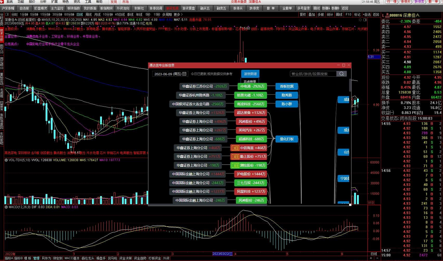
Task: Toggle the small panel icon before 分时
Action: [7, 14]
